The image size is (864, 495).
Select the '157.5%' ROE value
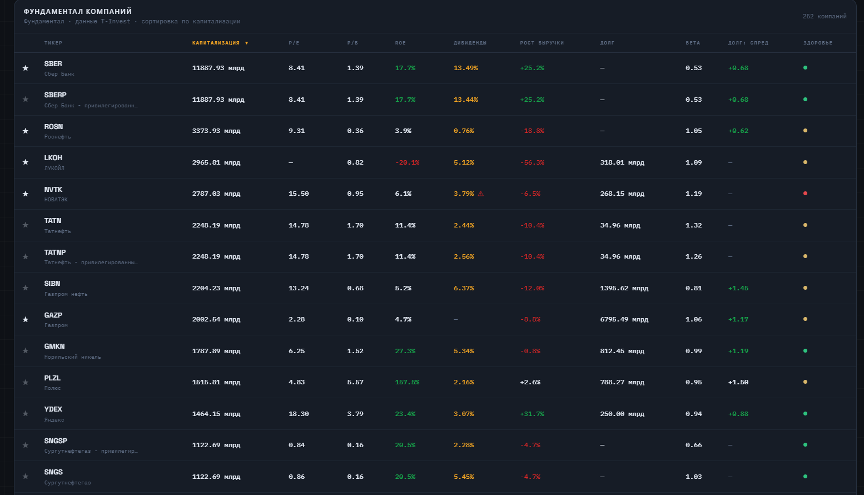408,382
